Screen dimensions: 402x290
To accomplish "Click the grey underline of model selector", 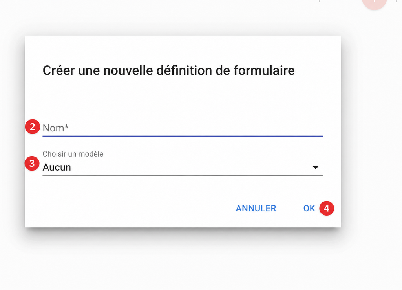I will click(x=183, y=176).
